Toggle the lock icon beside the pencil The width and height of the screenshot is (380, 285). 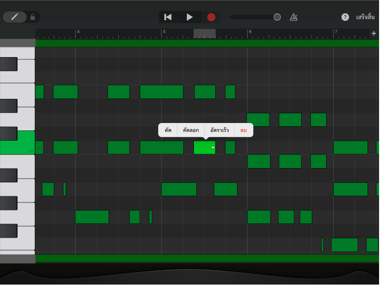pyautogui.click(x=33, y=17)
